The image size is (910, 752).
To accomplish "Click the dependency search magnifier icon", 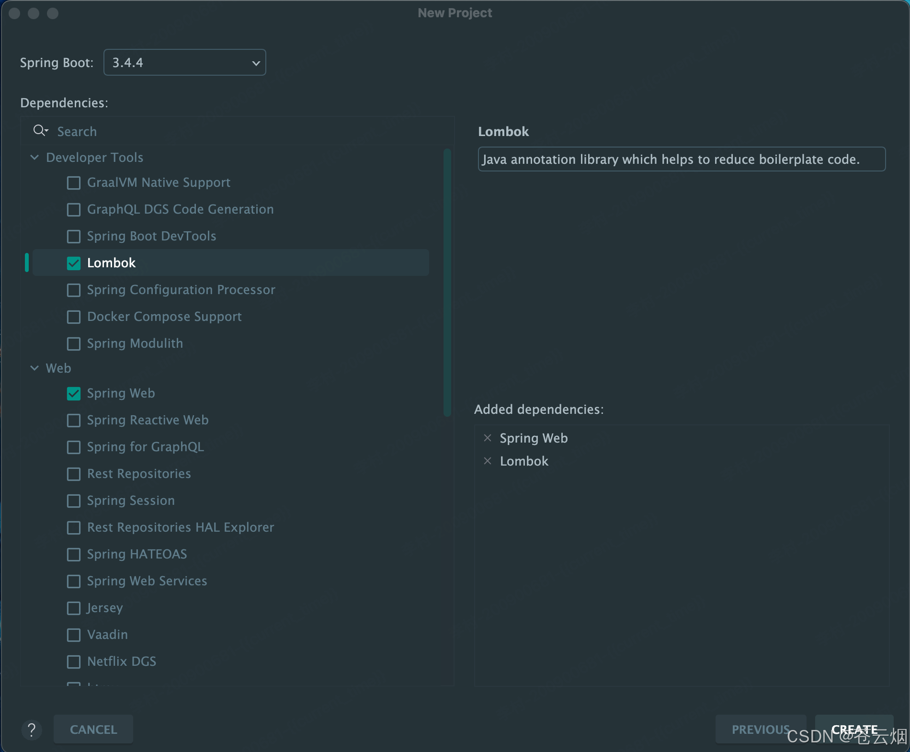I will pos(41,131).
